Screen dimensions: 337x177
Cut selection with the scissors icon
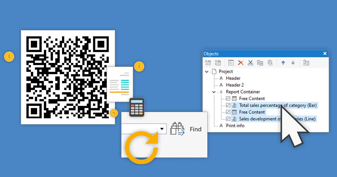pyautogui.click(x=251, y=63)
